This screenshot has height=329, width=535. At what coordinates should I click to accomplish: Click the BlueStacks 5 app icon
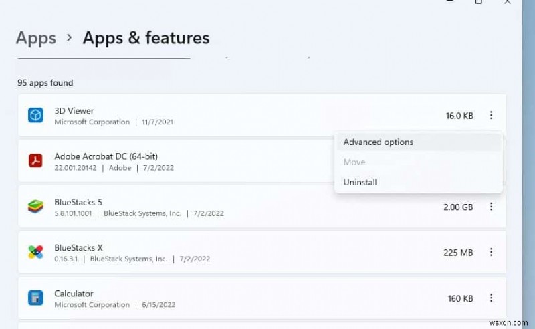pos(35,207)
